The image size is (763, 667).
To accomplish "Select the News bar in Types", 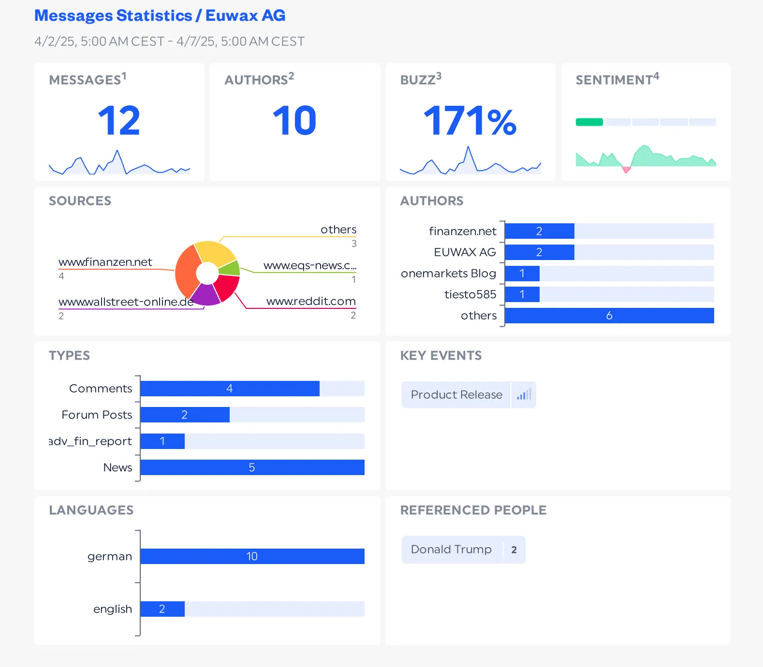I will pyautogui.click(x=252, y=467).
